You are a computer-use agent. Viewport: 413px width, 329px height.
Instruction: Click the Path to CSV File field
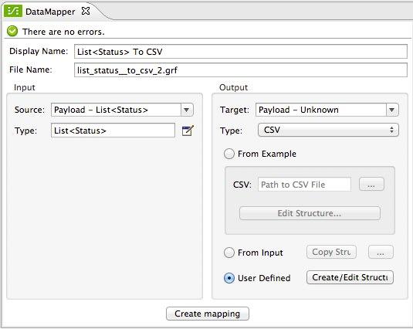tap(304, 185)
